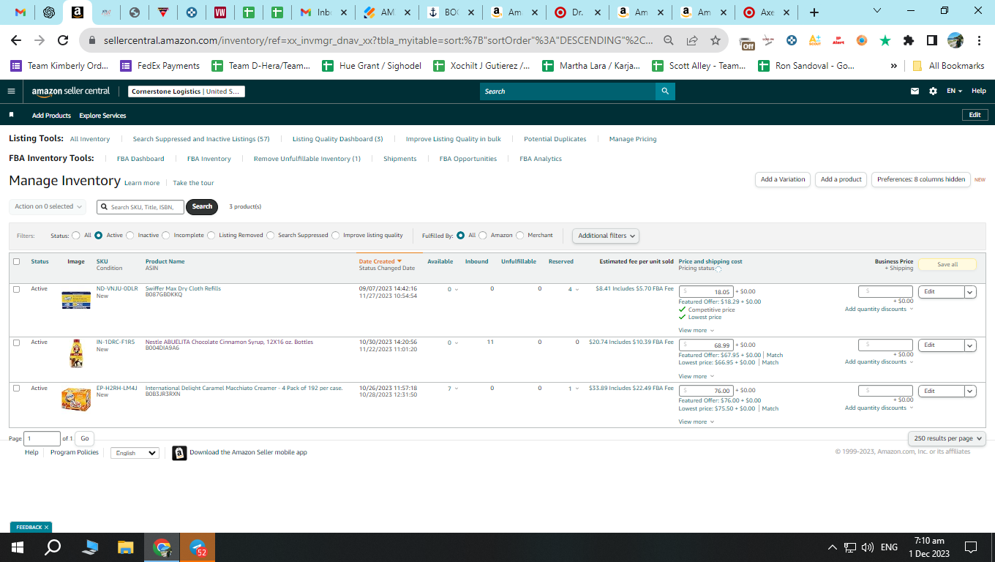Open the settings gear in header
The height and width of the screenshot is (562, 995).
(933, 91)
